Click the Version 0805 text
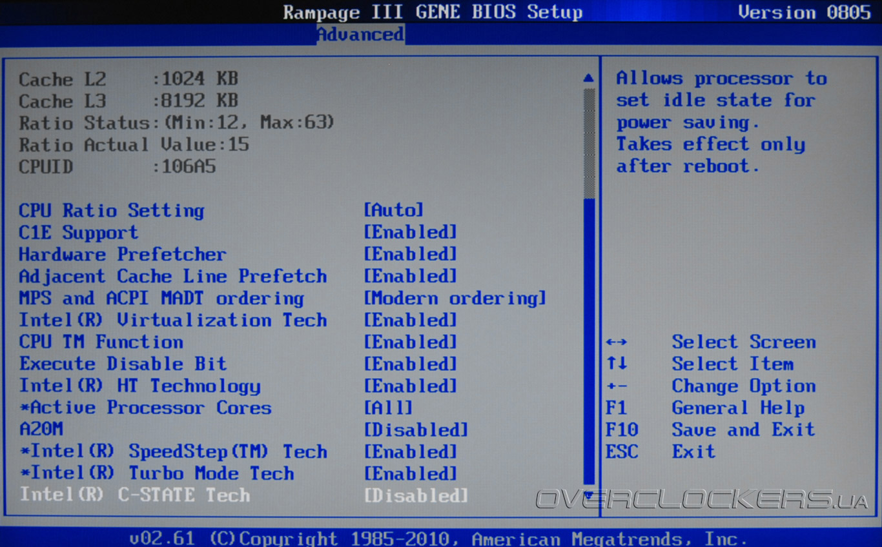 [x=805, y=12]
